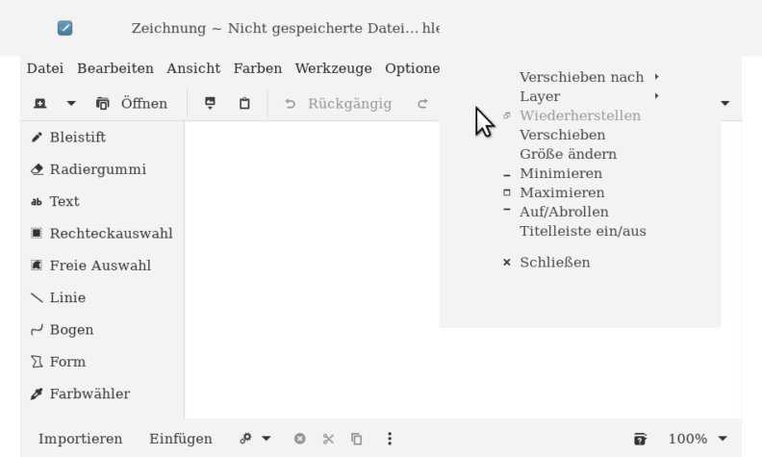The width and height of the screenshot is (762, 457).
Task: Open the Datei menu
Action: [45, 68]
